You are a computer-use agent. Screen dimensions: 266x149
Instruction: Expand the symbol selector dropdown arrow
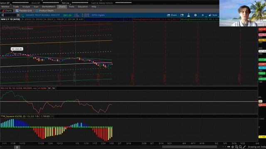(18, 15)
